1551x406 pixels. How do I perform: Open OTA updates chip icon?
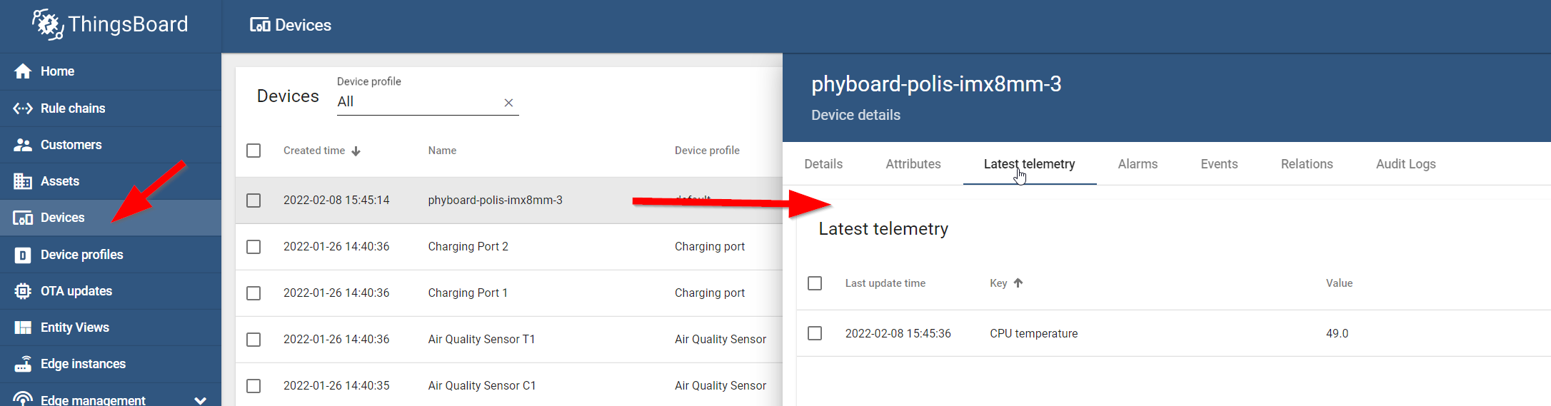point(23,291)
